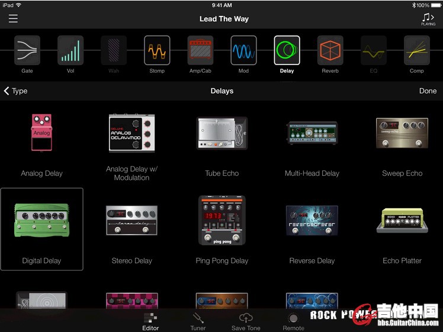
Task: Tap the Tube Echo label
Action: [x=221, y=173]
